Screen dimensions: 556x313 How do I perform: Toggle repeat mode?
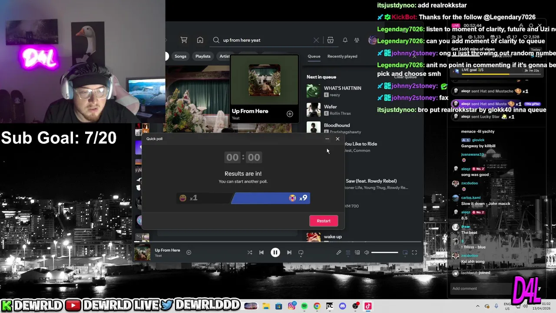(301, 252)
